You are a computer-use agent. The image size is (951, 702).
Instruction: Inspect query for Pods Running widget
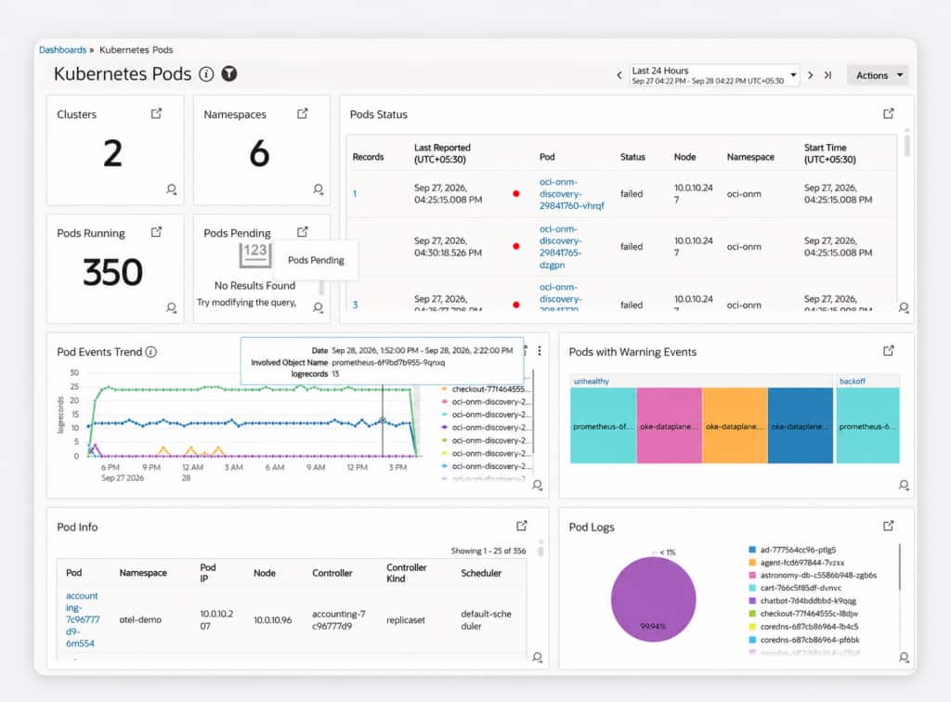[x=172, y=308]
